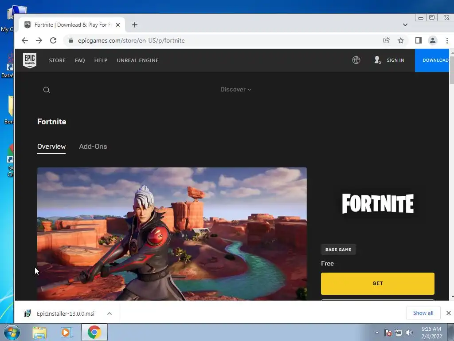Show hidden system tray icons
454x341 pixels.
[x=377, y=333]
